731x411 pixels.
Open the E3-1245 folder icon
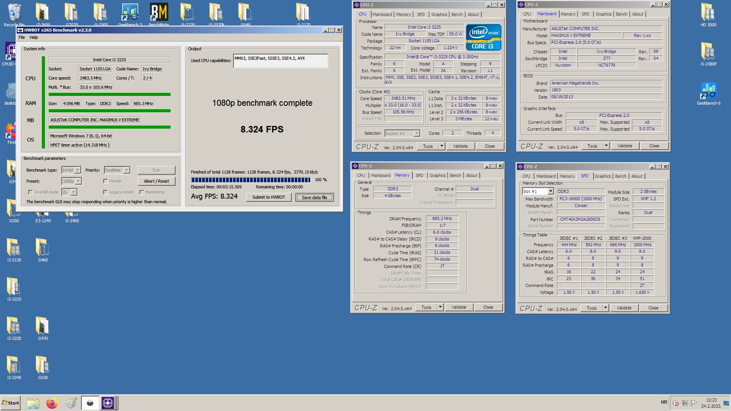43,217
